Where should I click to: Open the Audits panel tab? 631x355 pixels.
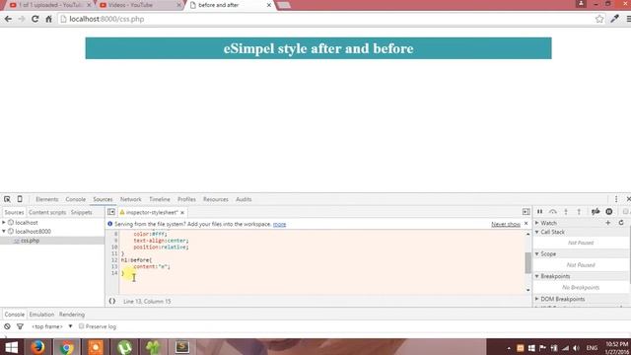pos(244,199)
